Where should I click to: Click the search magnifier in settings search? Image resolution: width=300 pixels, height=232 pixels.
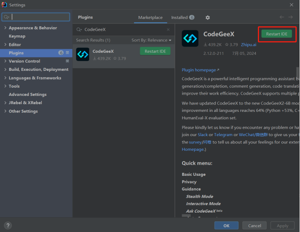(7, 17)
